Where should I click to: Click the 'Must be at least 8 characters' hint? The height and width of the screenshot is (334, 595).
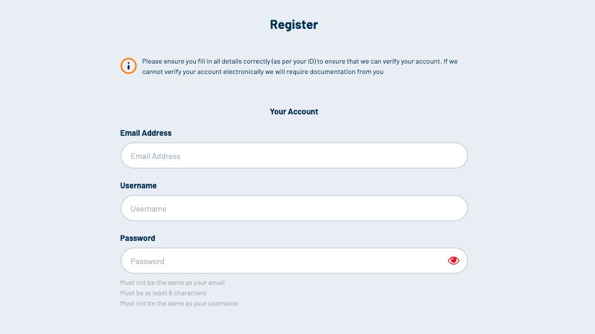(x=163, y=293)
